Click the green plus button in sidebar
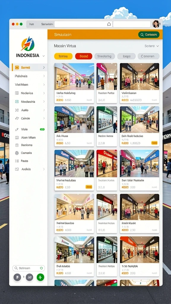This screenshot has width=171, height=304. pos(40,277)
